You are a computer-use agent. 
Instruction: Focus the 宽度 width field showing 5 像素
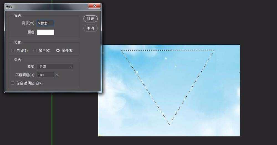[x=45, y=23]
